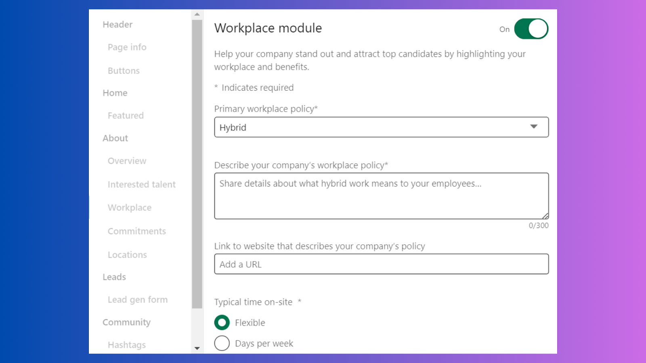646x363 pixels.
Task: Click the 'Indicates required' note
Action: click(x=257, y=88)
